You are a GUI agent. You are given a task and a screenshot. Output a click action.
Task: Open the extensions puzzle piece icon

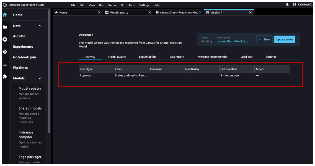5,76
